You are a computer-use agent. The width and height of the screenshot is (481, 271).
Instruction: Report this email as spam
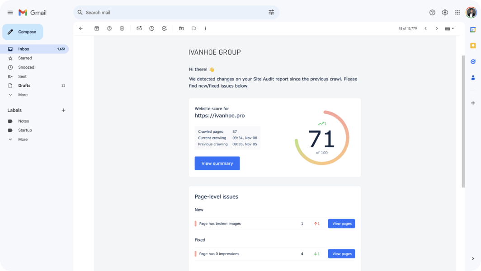click(109, 28)
